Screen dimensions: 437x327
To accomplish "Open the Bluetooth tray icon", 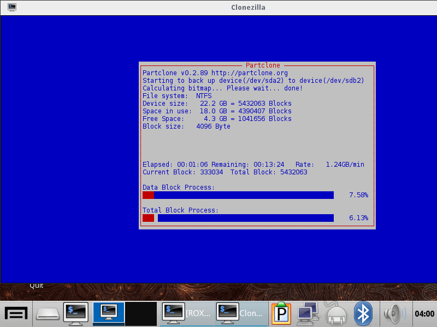I will [363, 314].
